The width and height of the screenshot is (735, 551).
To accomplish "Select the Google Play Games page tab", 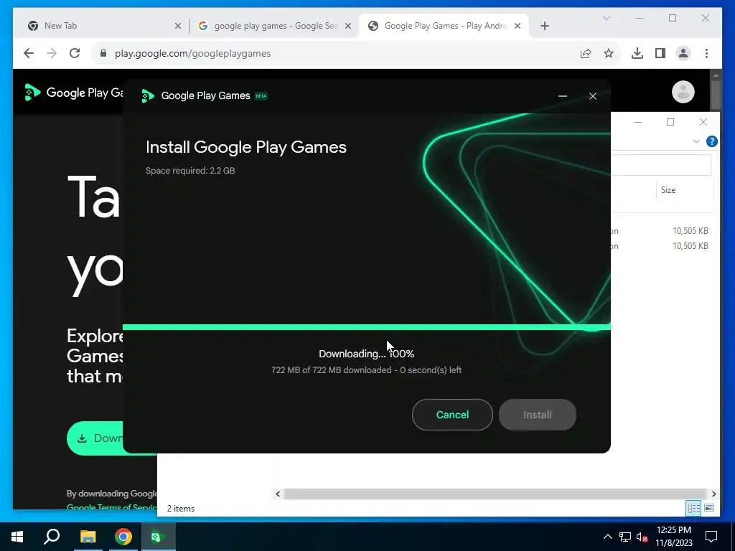I will point(444,26).
